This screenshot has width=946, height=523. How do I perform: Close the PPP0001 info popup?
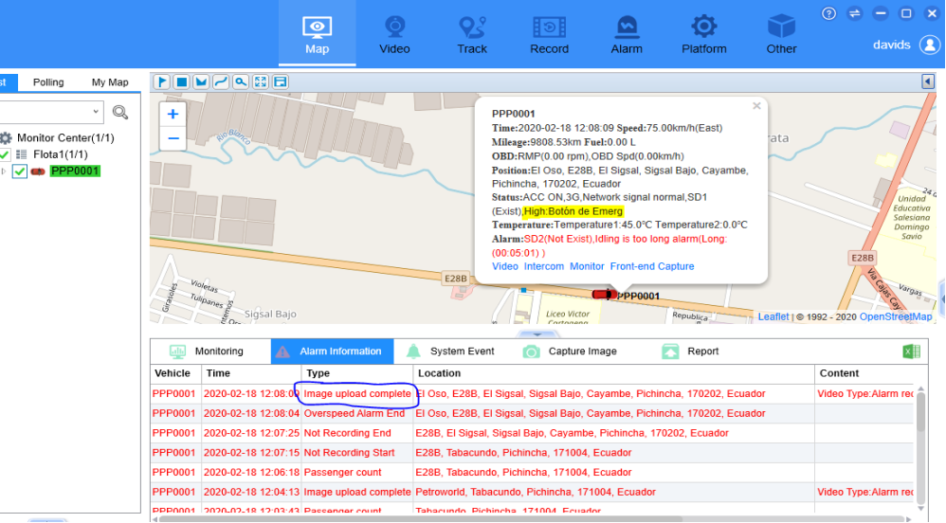[x=756, y=106]
